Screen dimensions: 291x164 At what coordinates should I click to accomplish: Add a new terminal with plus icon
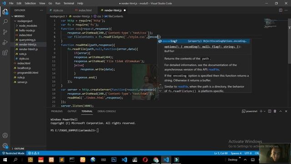pyautogui.click(x=261, y=111)
